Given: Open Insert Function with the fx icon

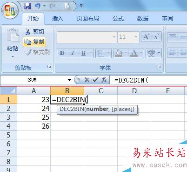Looking at the screenshot, I should pyautogui.click(x=104, y=80).
